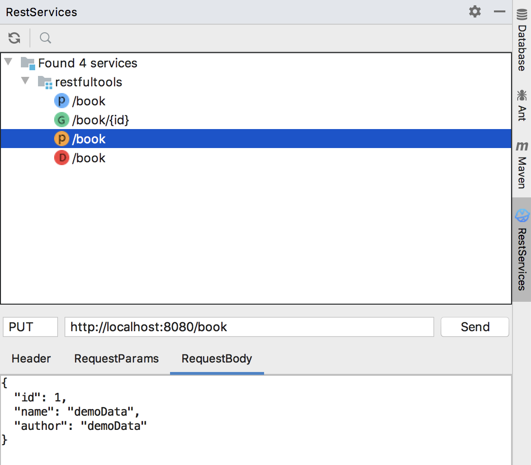Click the orange PUT icon for /book
This screenshot has width=531, height=465.
[x=62, y=139]
